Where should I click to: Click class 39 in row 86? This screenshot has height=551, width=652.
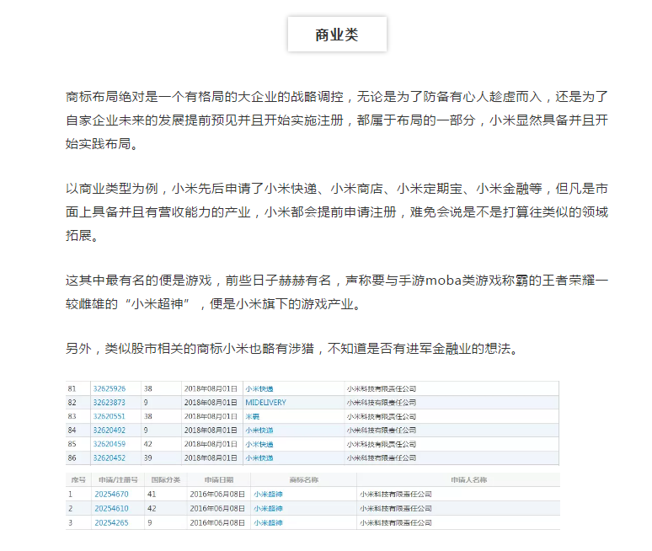tap(148, 457)
